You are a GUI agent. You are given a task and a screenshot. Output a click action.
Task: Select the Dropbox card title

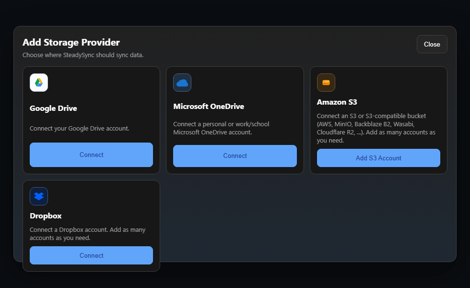pyautogui.click(x=46, y=216)
